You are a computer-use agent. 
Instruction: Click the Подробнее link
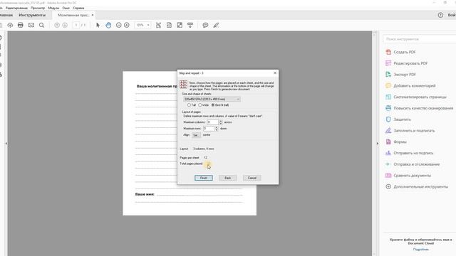pyautogui.click(x=421, y=250)
